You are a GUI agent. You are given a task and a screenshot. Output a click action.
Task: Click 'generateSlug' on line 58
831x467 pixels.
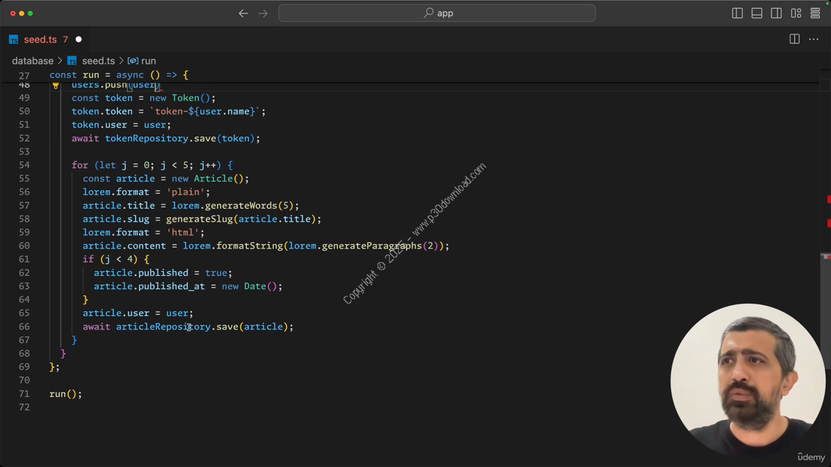coord(199,219)
